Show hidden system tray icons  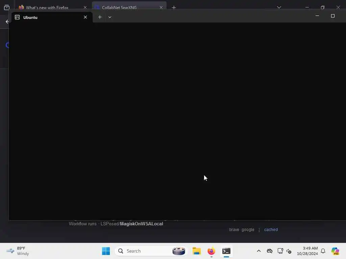[259, 251]
